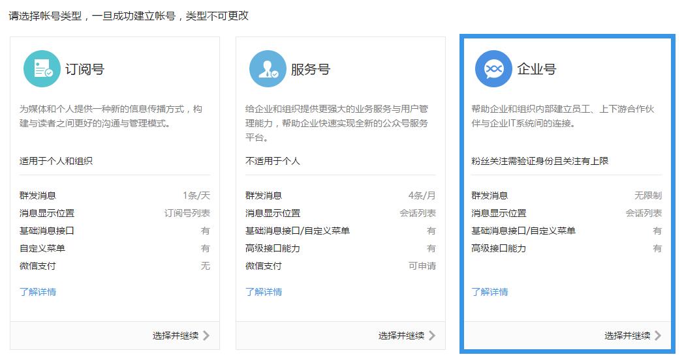Click 高级接口能力 label in 企业号 card
The height and width of the screenshot is (359, 684).
[499, 248]
